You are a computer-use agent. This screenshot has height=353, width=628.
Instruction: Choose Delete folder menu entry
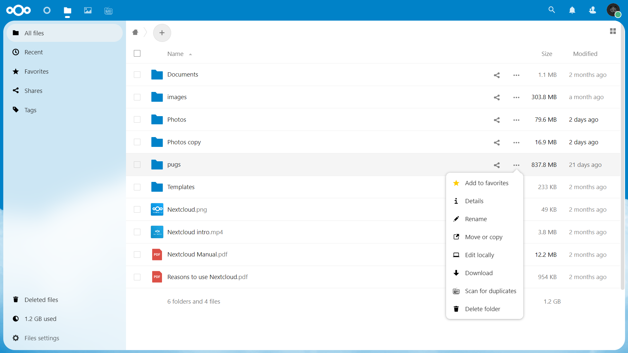[x=484, y=309]
